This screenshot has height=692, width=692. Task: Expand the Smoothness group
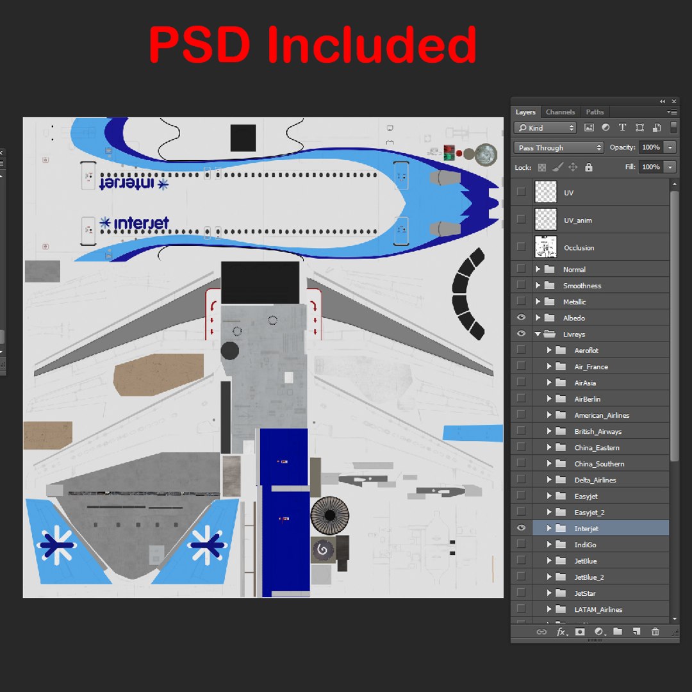pyautogui.click(x=538, y=286)
